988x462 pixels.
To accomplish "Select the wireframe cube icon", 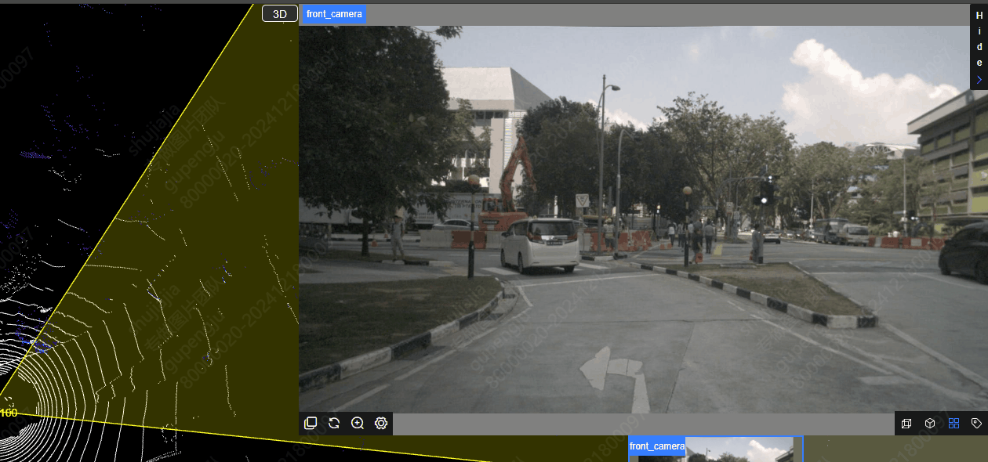I will click(x=906, y=424).
